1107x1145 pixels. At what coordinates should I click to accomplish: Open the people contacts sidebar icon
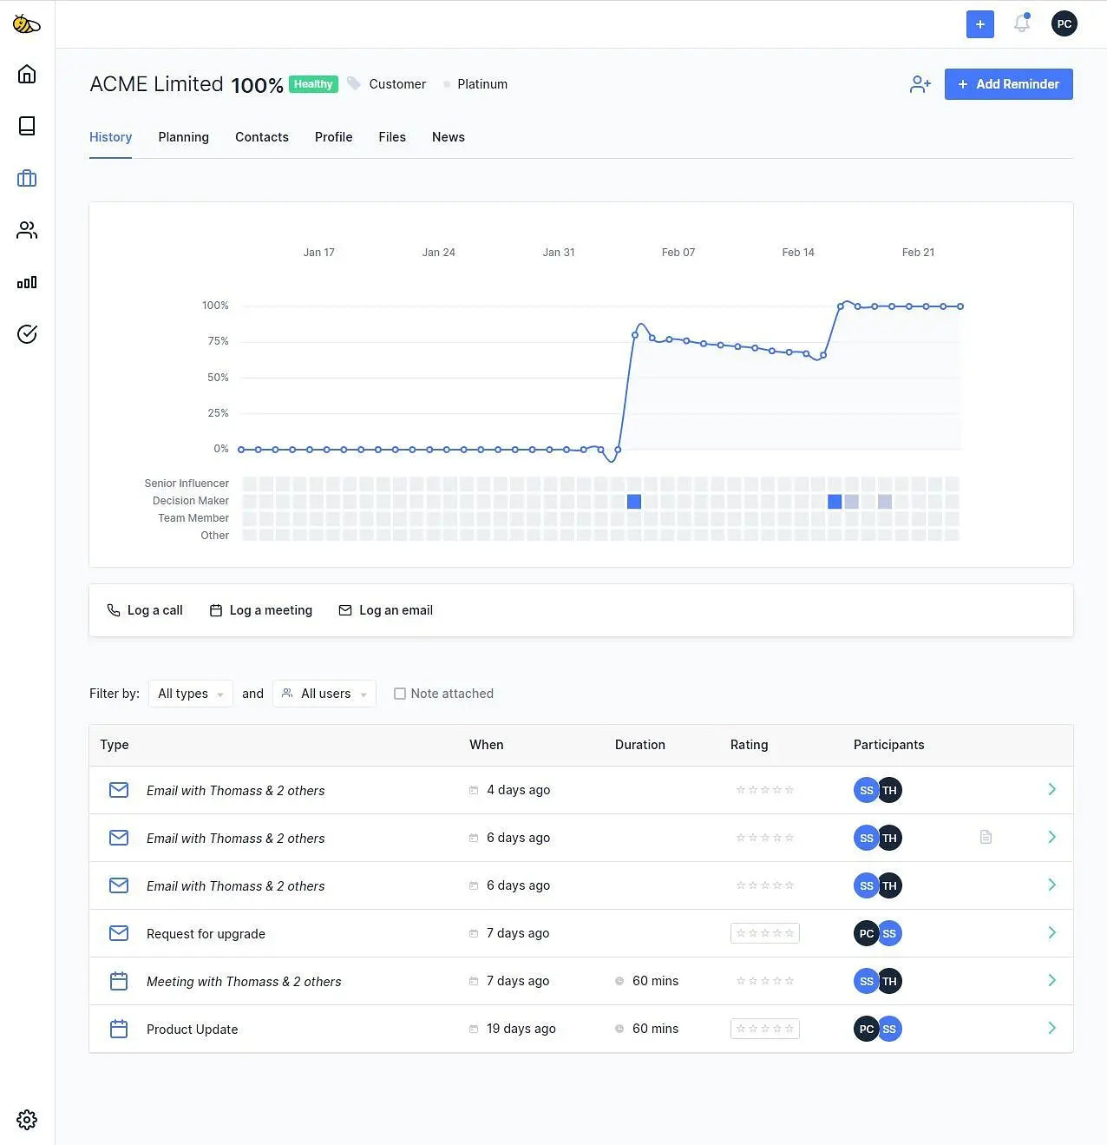27,230
